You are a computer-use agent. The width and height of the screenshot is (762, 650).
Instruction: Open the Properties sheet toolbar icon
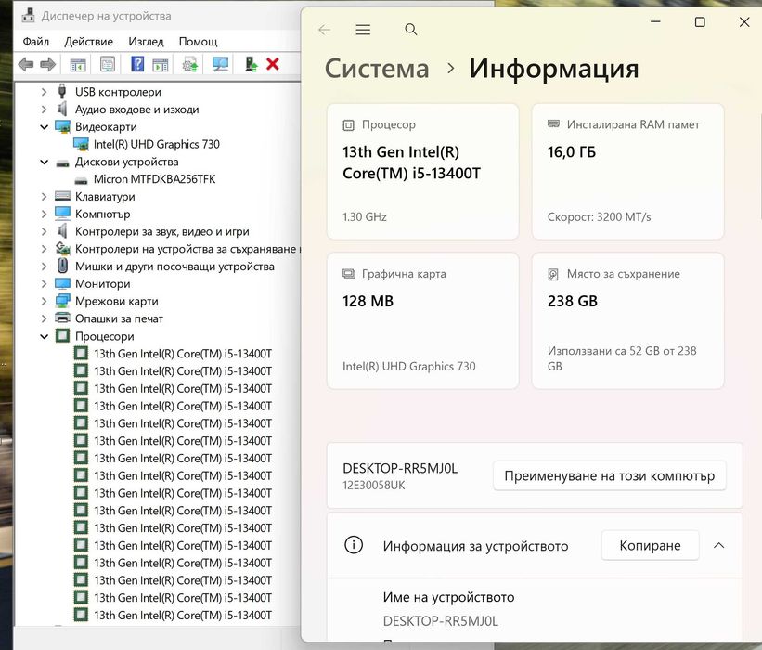108,64
